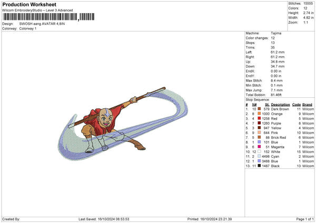The height and width of the screenshot is (223, 316).
Task: Select the 'Code' column header
Action: (296, 105)
